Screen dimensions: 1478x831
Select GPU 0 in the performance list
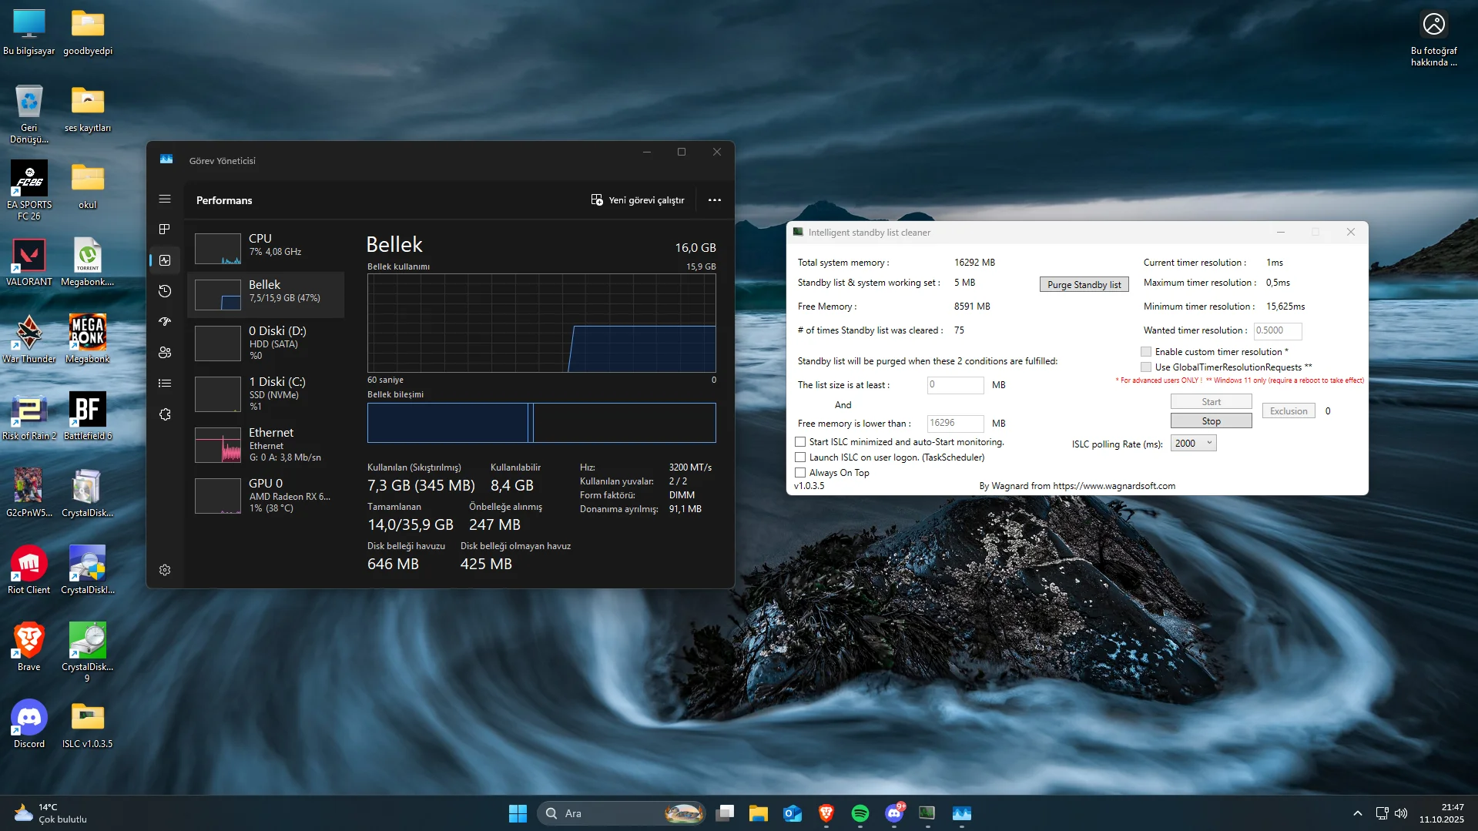266,495
